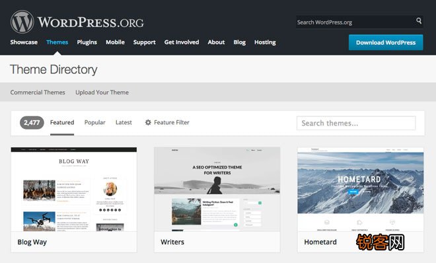436x263 pixels.
Task: Open the Themes menu item
Action: (57, 42)
